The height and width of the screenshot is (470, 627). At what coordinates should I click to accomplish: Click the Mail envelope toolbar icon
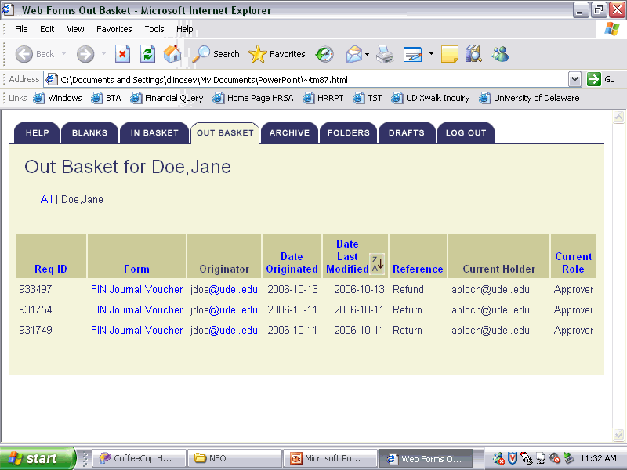(353, 54)
